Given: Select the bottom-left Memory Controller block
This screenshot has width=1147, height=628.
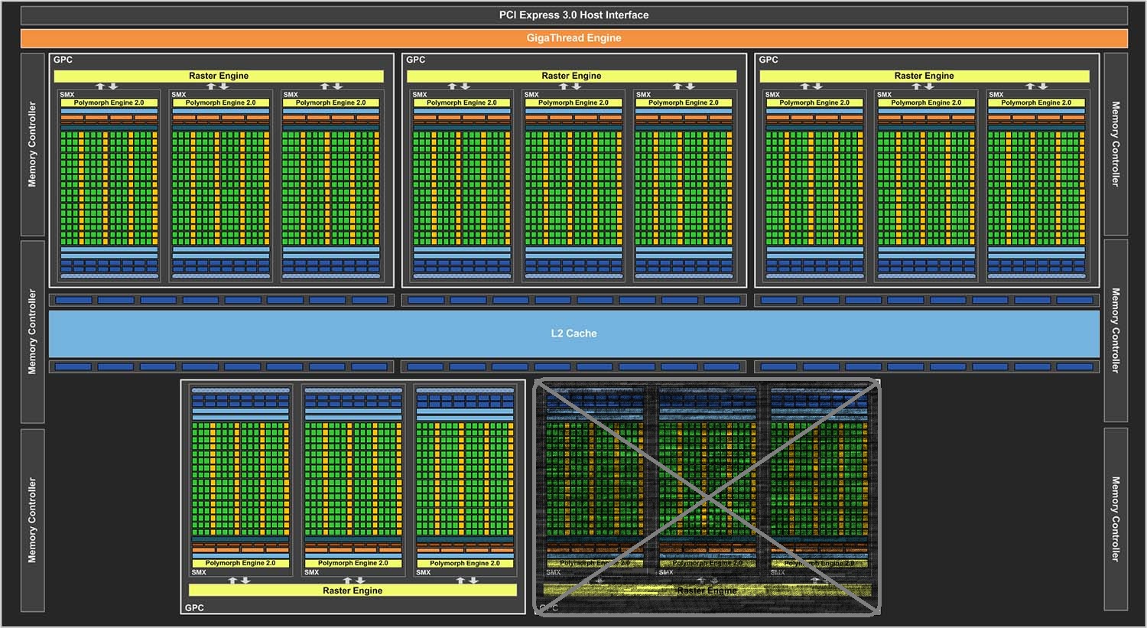Looking at the screenshot, I should coord(32,520).
